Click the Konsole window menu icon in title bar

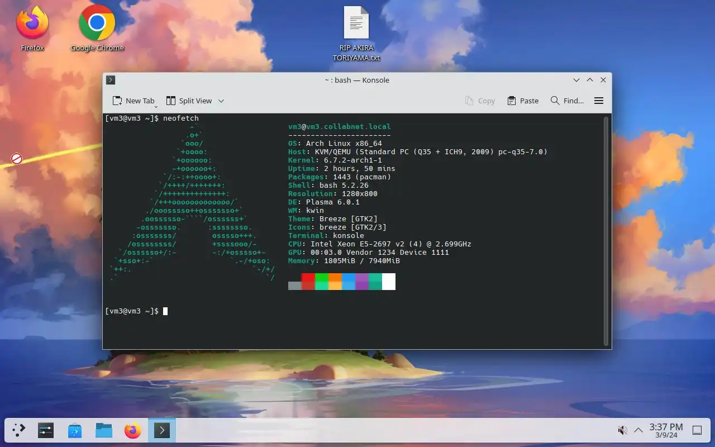tap(111, 80)
